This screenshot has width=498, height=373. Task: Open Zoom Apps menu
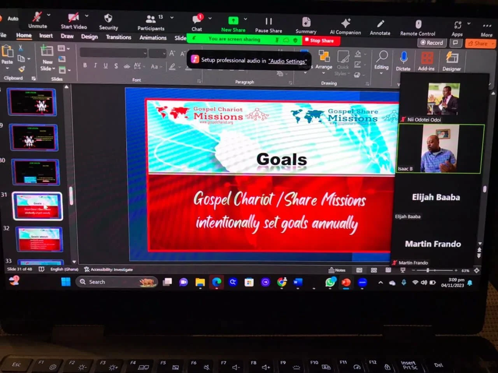[x=457, y=28]
